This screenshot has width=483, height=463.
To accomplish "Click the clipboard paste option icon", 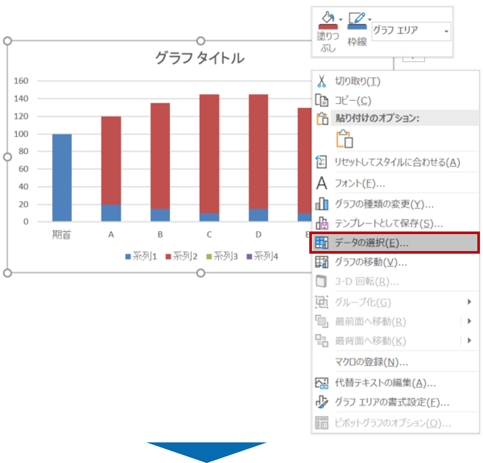I will pos(344,139).
